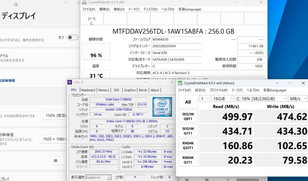
Task: Switch to the CPU tab in CPU-Z
Action: pos(74,90)
